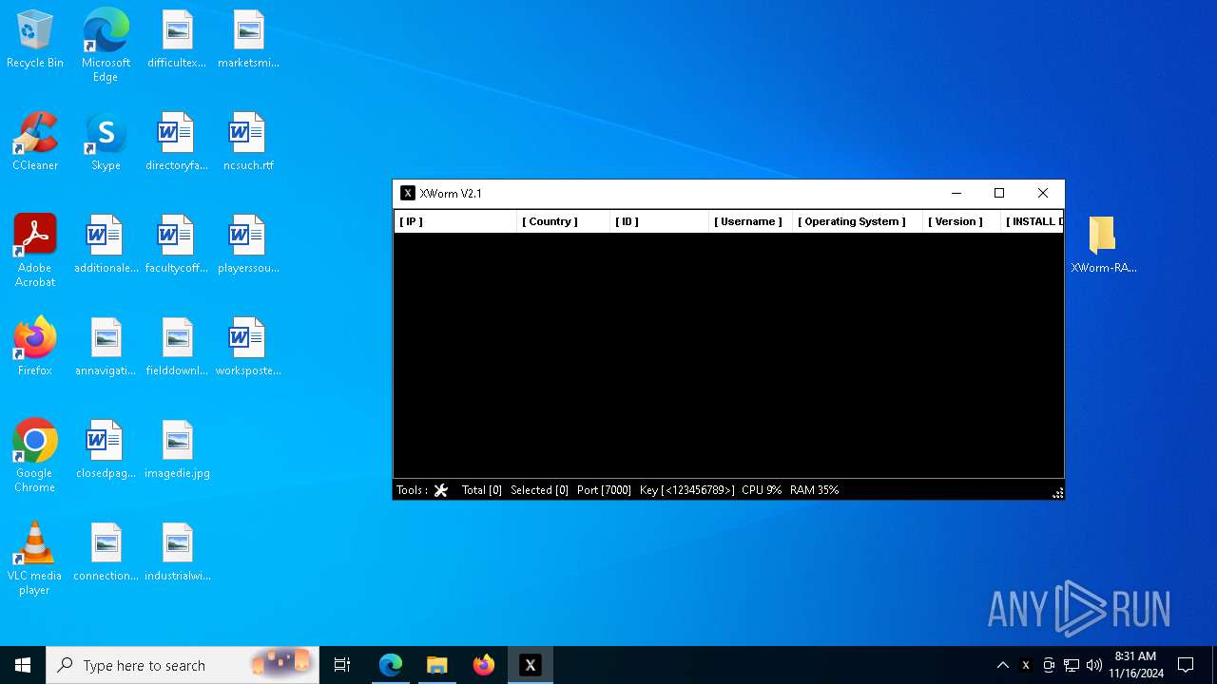Open XWorm app in the taskbar
The image size is (1217, 684).
tap(531, 665)
